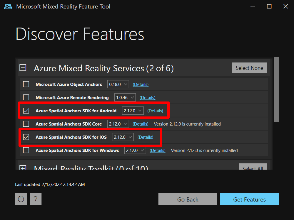Click the 'Last updated 2/13/2022' timestamp
294x220 pixels.
tap(50, 185)
